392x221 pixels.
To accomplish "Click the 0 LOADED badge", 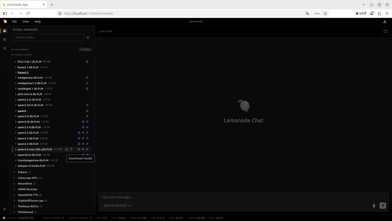I will pyautogui.click(x=85, y=49).
